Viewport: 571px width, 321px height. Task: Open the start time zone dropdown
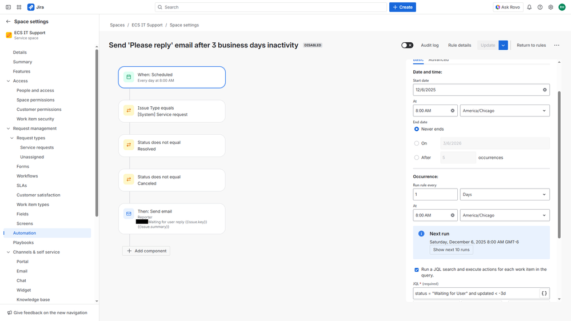pyautogui.click(x=505, y=111)
